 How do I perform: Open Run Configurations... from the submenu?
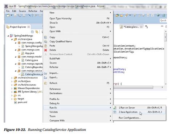coord(139,118)
